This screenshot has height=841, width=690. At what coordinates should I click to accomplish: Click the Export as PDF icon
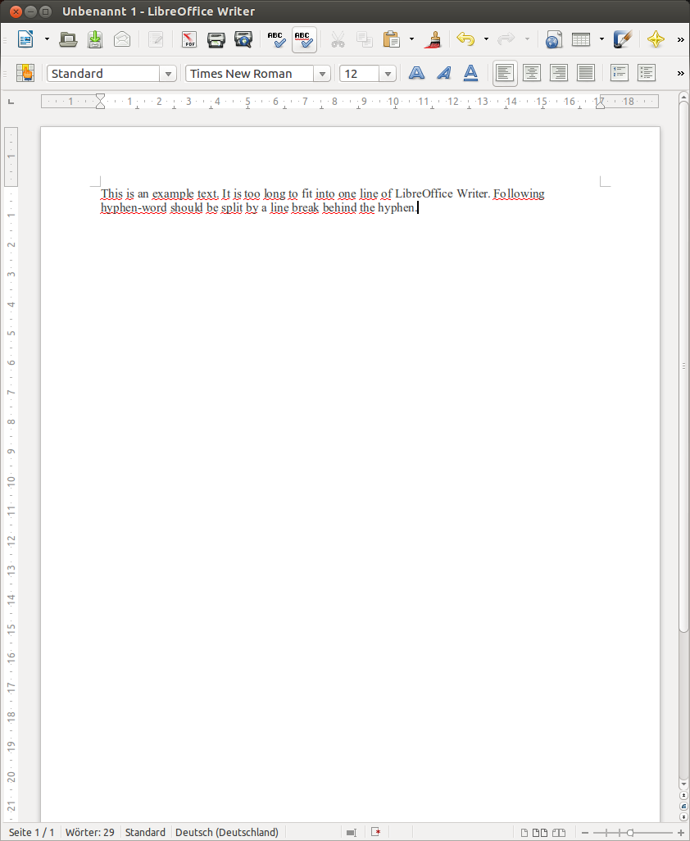pyautogui.click(x=189, y=39)
